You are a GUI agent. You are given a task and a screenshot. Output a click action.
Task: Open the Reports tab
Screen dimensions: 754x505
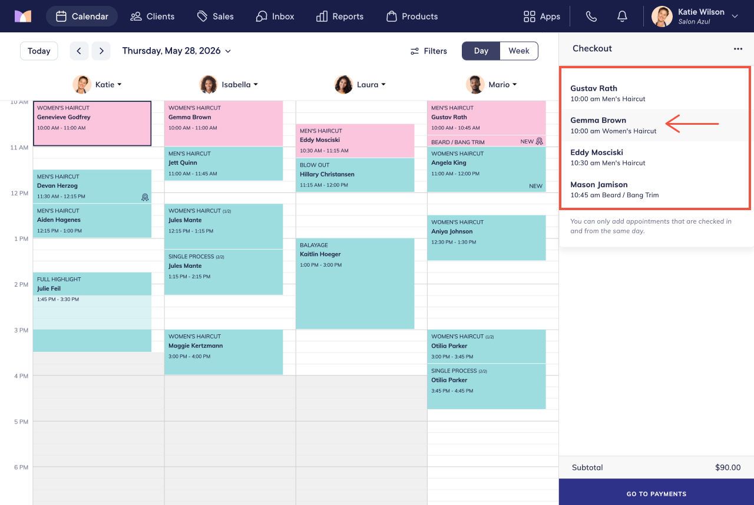(x=340, y=16)
